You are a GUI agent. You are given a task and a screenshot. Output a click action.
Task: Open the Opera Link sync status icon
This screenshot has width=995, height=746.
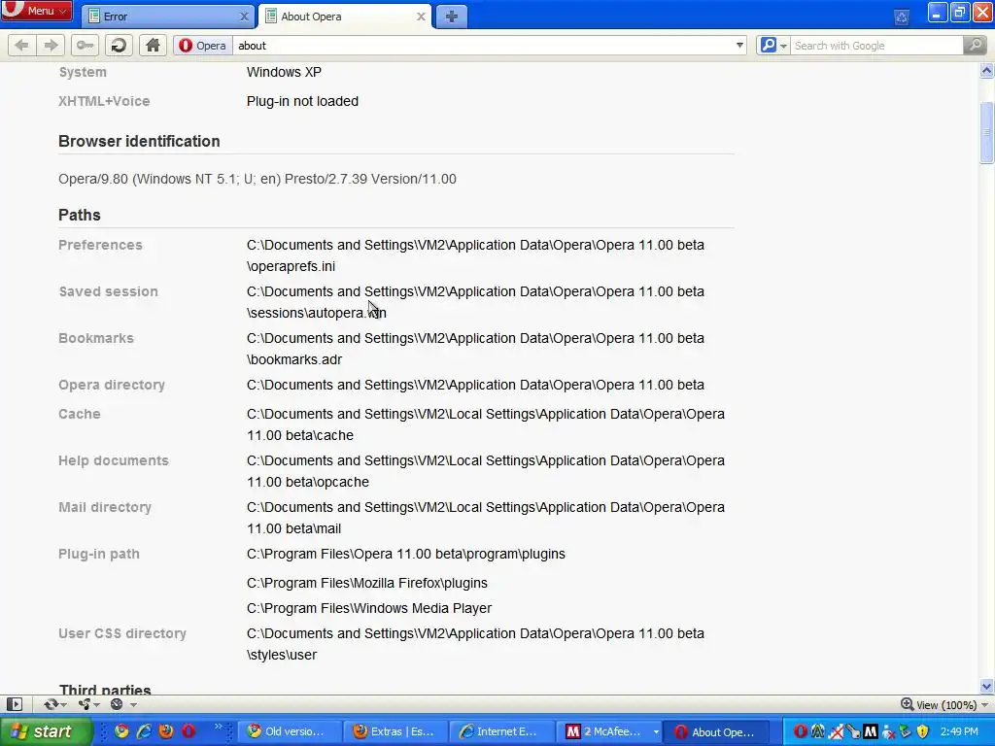coord(54,704)
